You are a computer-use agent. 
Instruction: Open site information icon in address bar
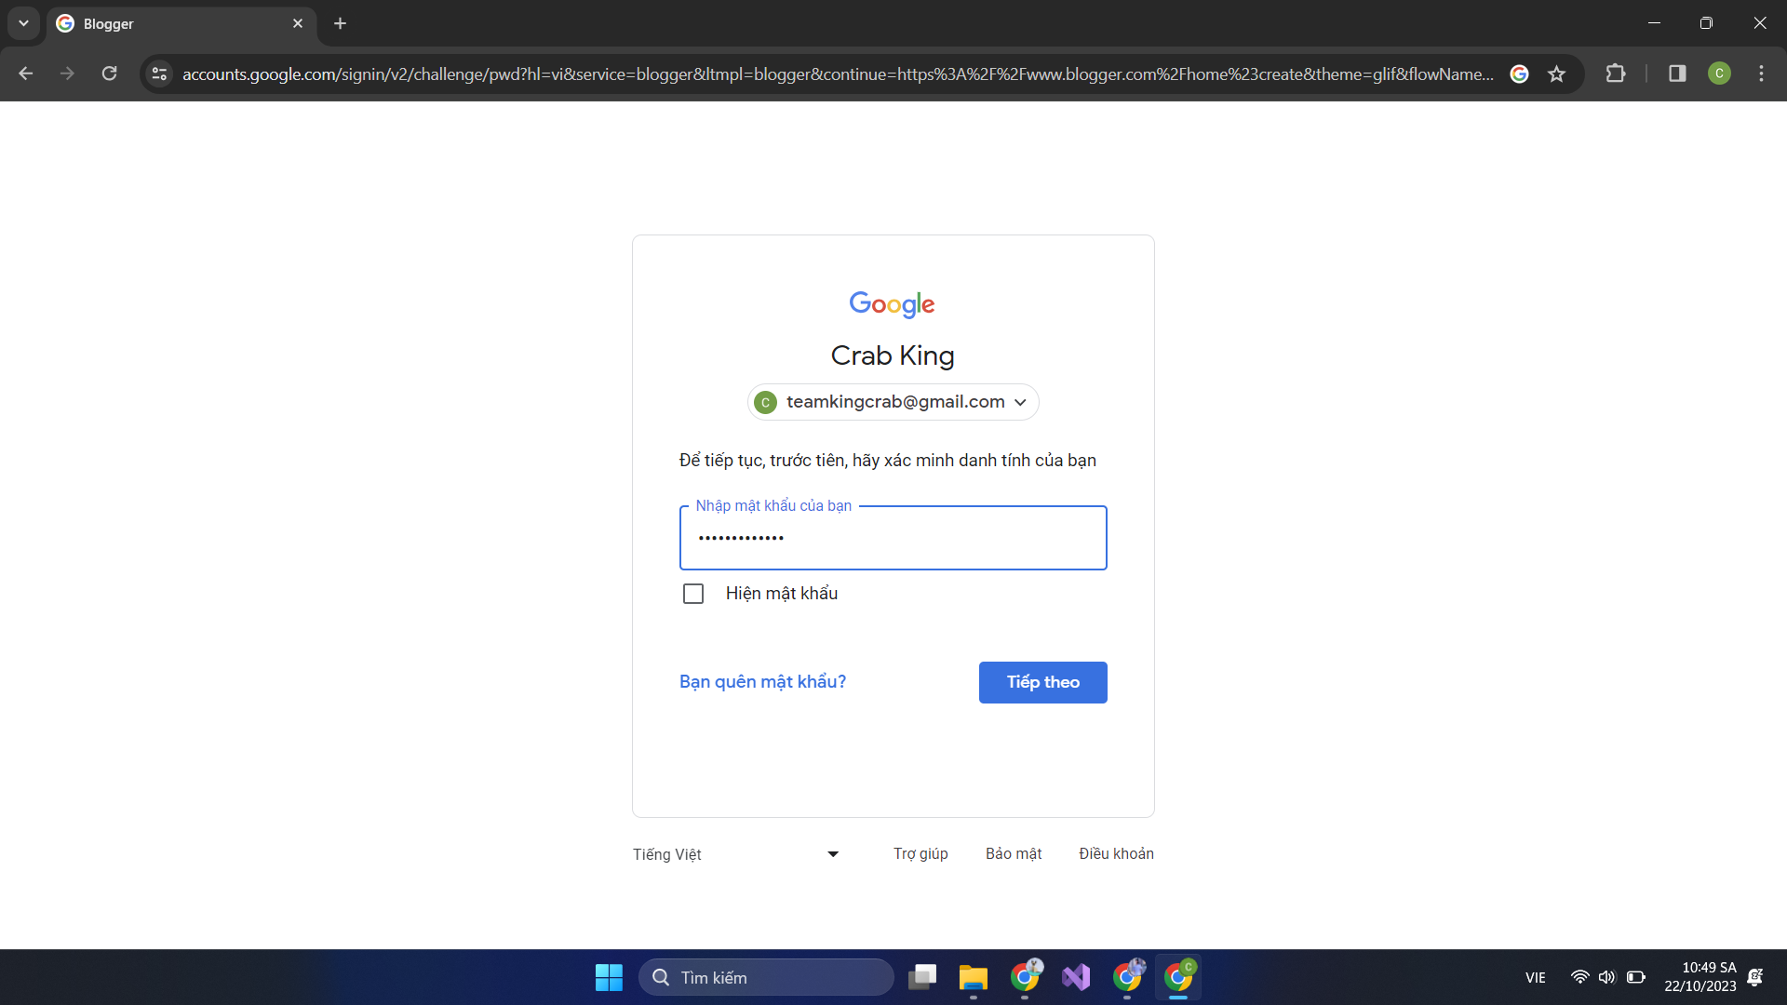[159, 74]
